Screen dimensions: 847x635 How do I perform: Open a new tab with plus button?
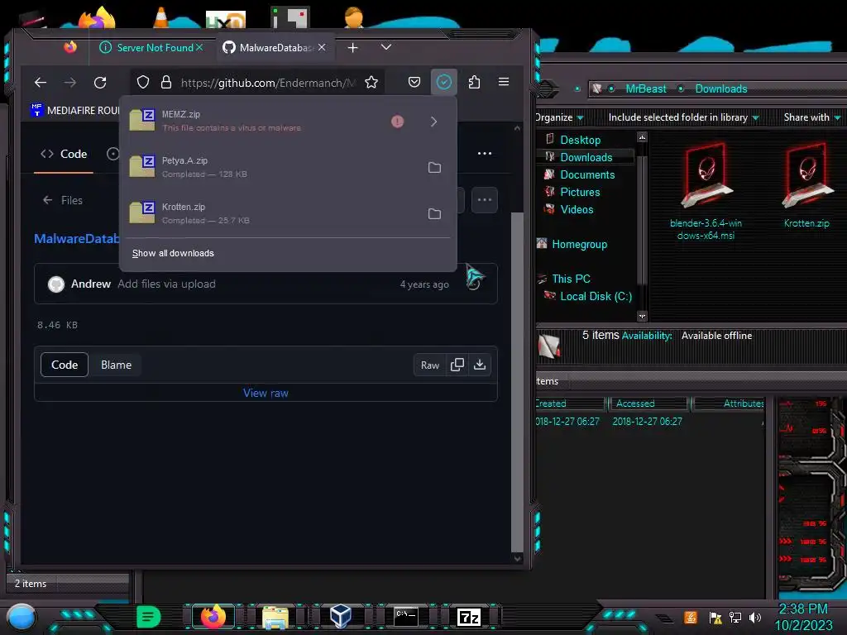(352, 47)
